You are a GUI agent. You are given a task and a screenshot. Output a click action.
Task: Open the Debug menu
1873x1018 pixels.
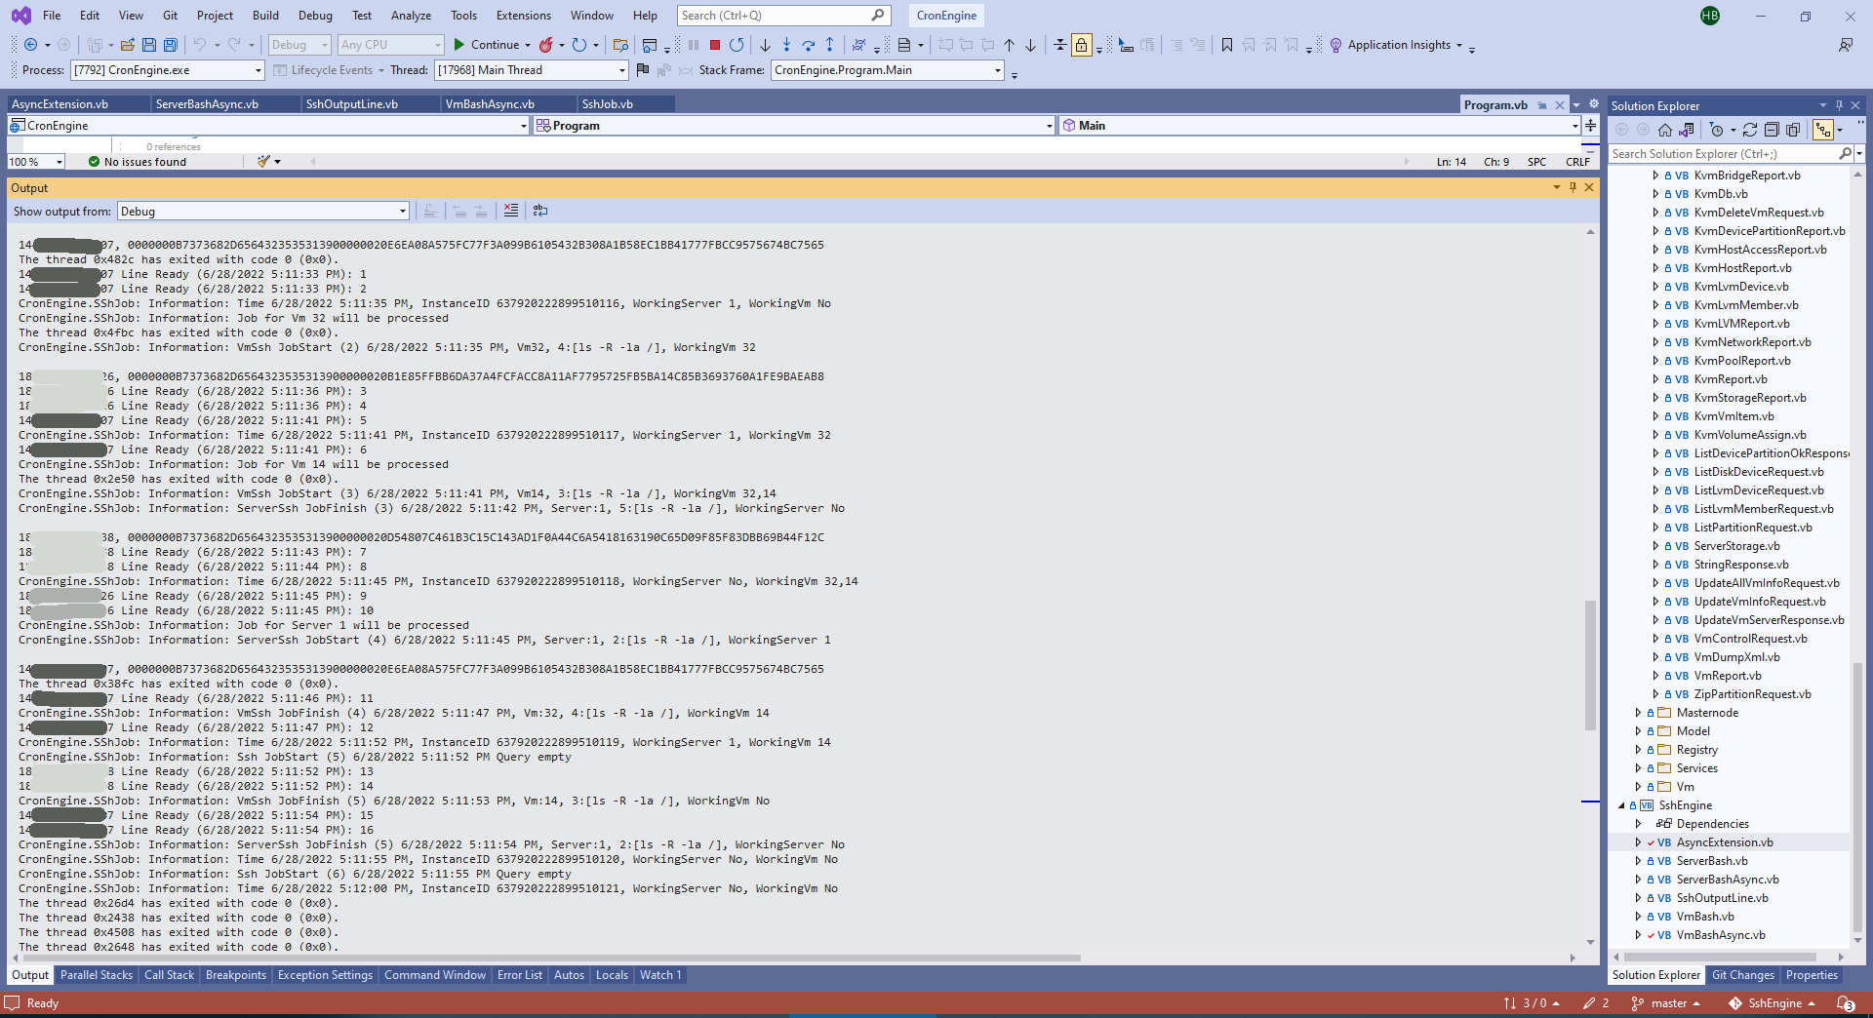pyautogui.click(x=315, y=16)
